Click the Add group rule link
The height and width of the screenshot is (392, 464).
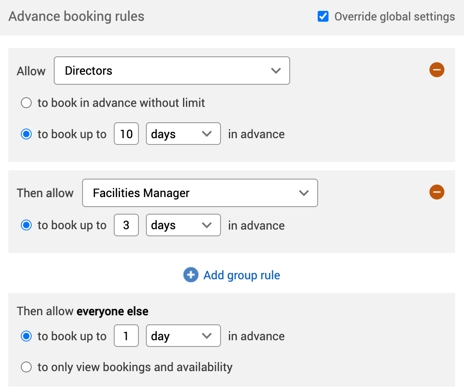[241, 275]
